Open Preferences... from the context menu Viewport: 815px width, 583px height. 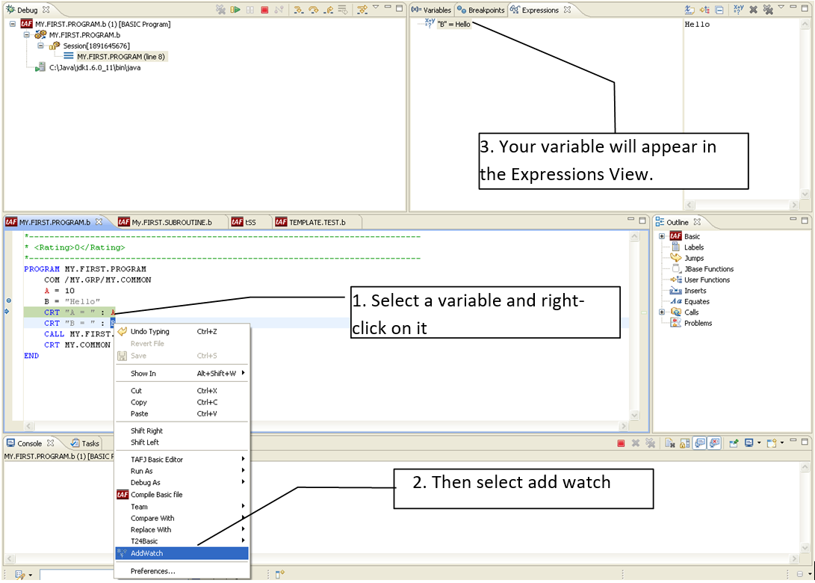(152, 571)
